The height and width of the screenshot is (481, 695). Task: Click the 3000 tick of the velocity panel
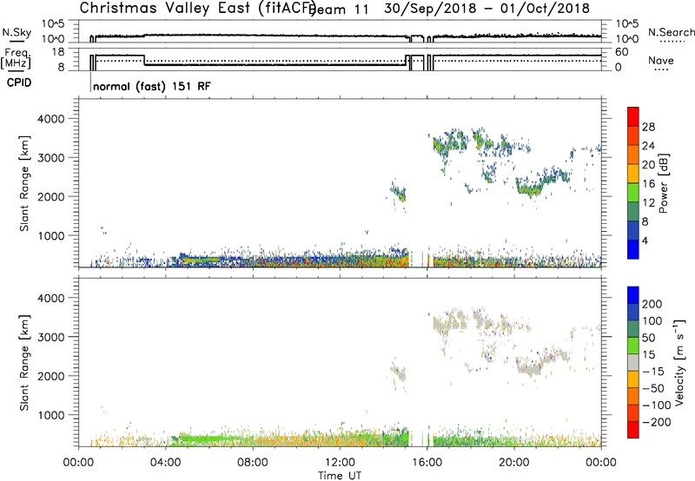(x=52, y=337)
